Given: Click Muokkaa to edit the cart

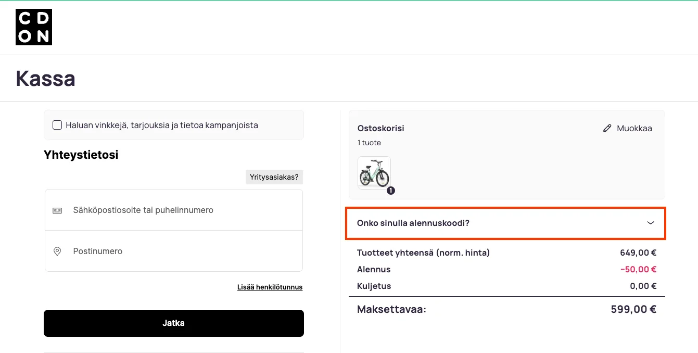Looking at the screenshot, I should point(634,128).
